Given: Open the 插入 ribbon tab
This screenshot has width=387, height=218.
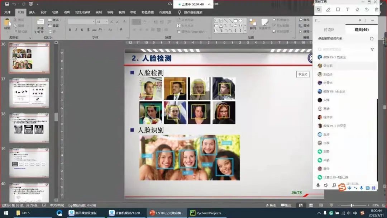Looking at the screenshot, I should point(32,12).
